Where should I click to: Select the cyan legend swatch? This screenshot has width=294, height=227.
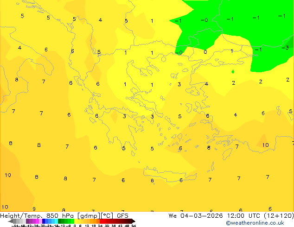click(56, 221)
